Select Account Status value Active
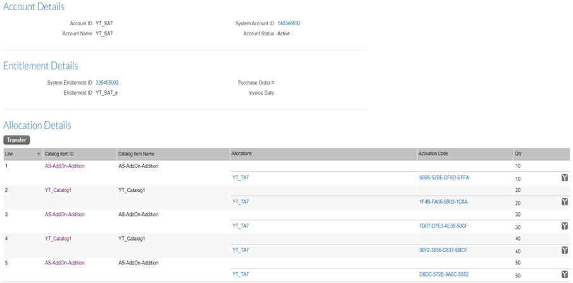573x283 pixels. pos(284,33)
